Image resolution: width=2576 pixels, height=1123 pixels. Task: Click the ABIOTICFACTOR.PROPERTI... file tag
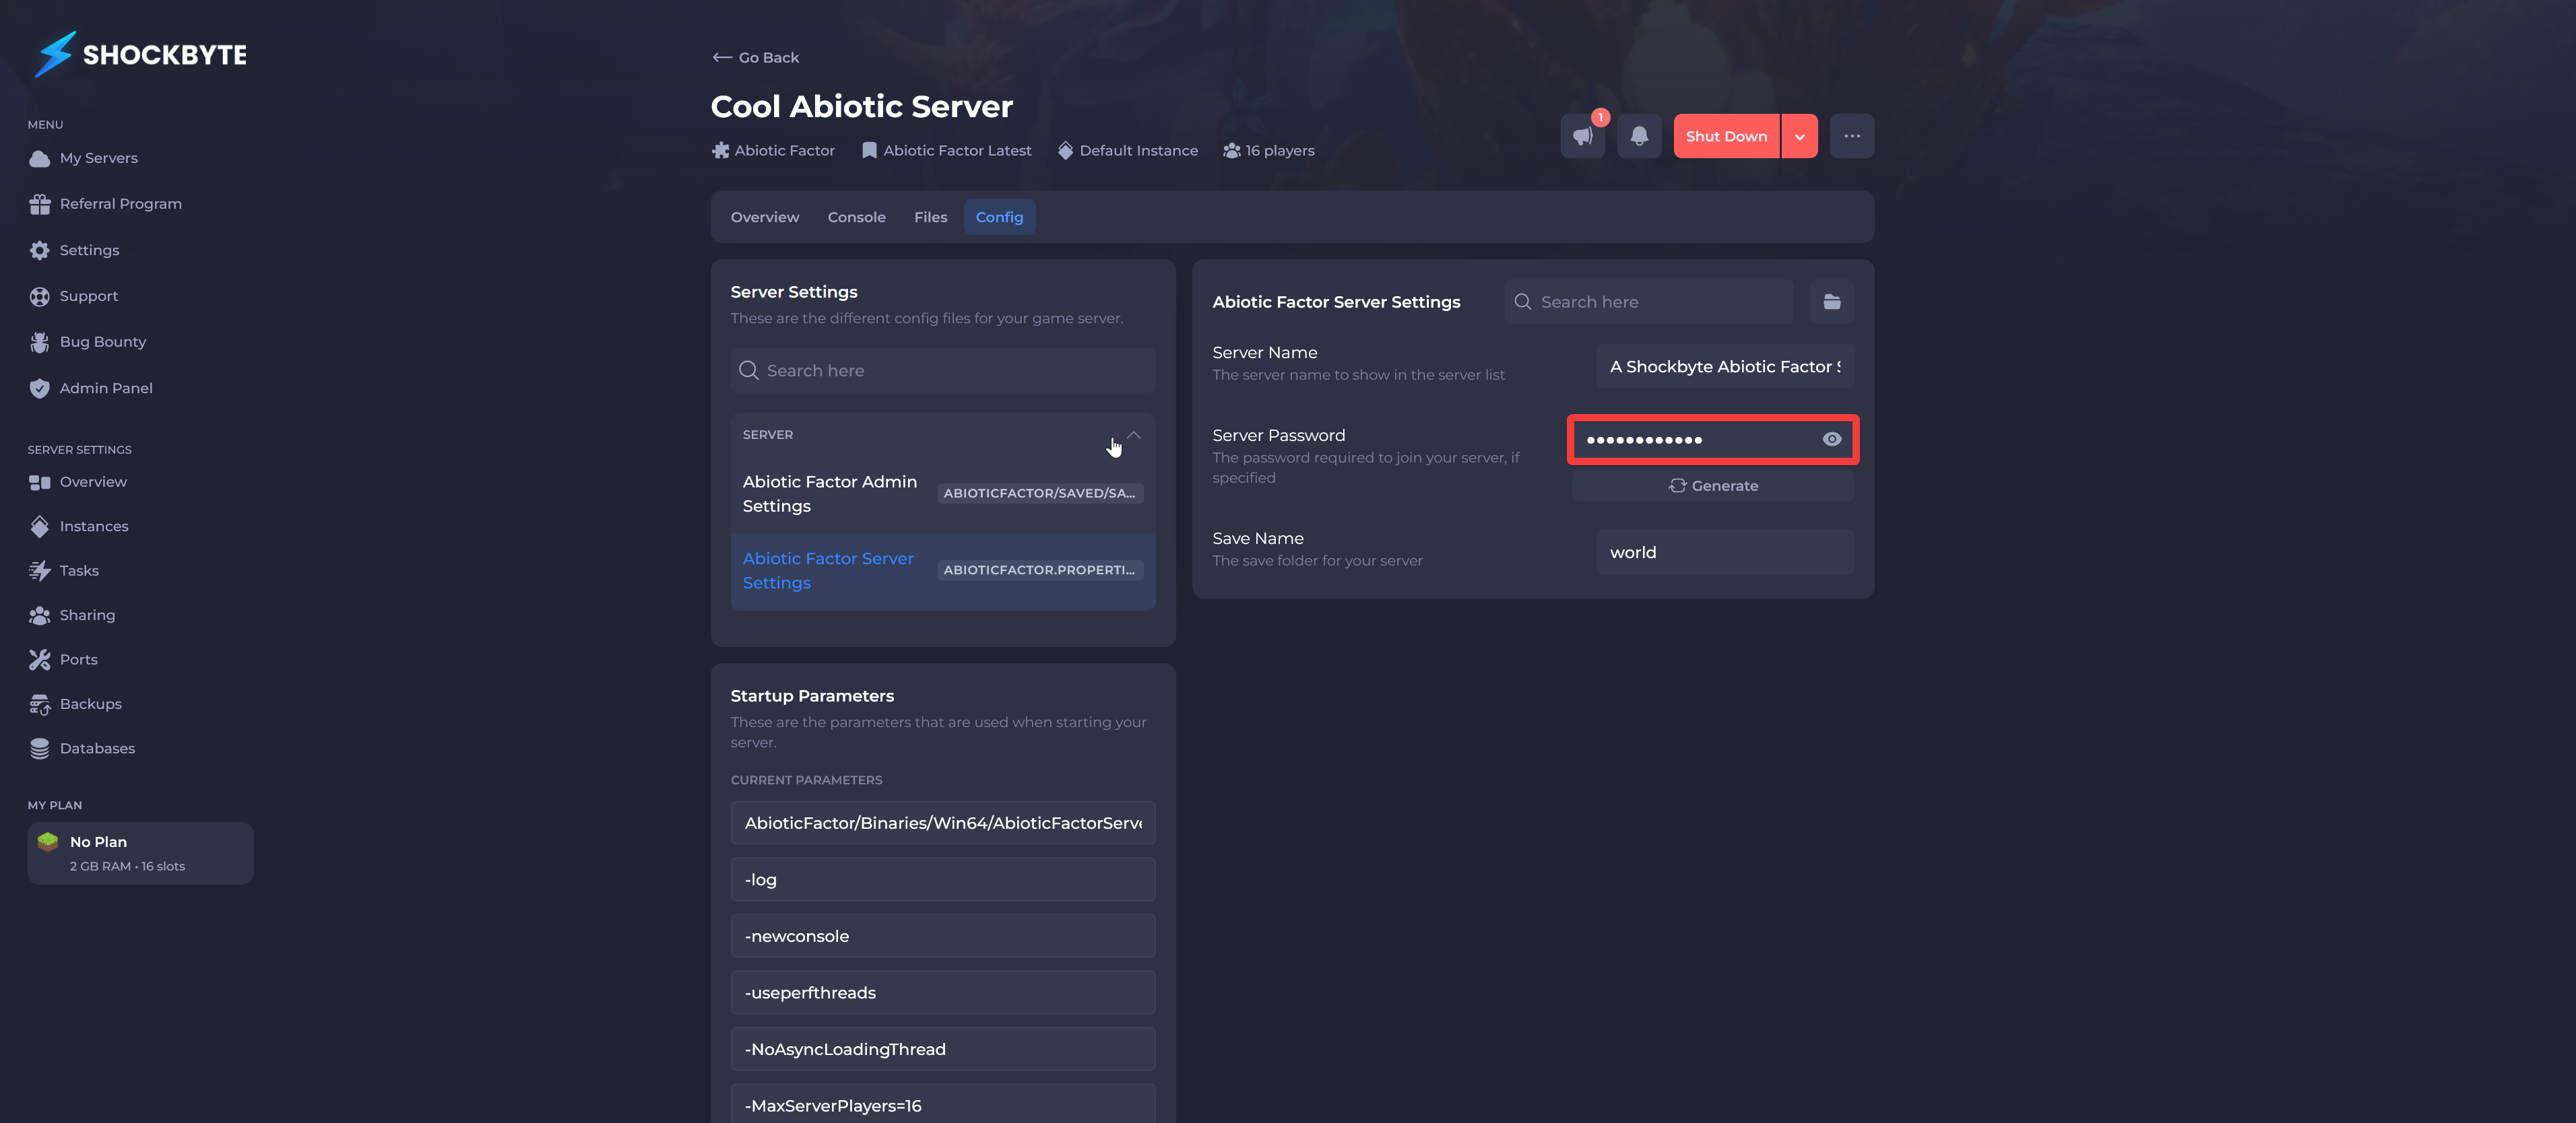pyautogui.click(x=1040, y=570)
